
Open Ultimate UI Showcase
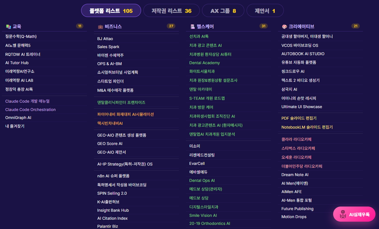[302, 107]
